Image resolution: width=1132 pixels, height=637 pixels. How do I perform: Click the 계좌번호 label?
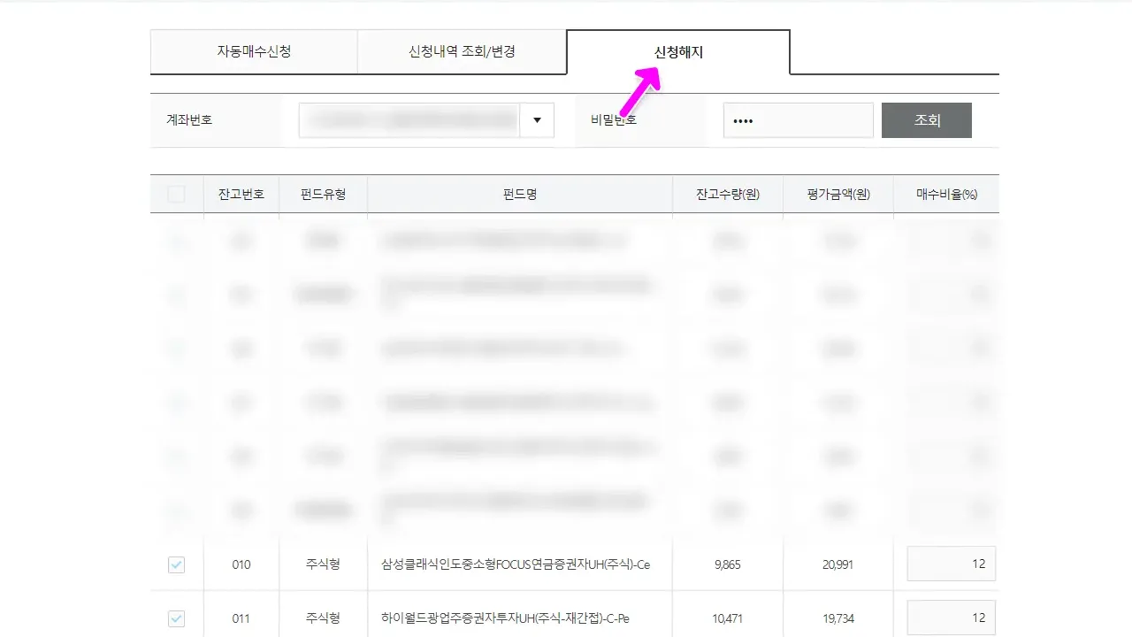click(189, 119)
